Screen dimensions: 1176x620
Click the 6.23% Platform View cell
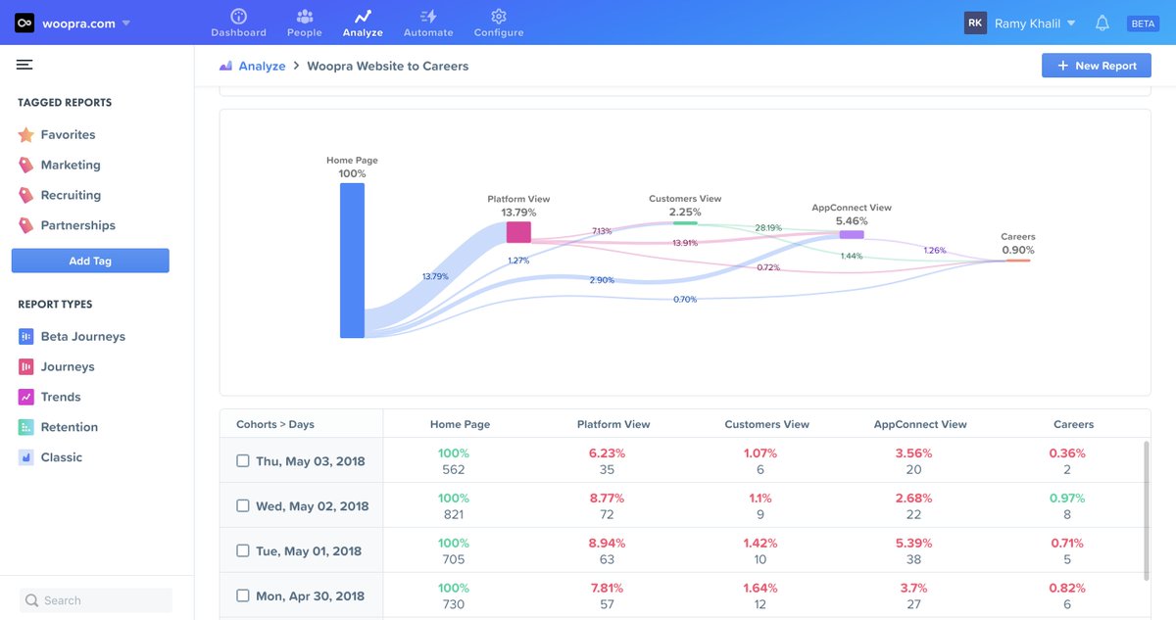point(607,453)
